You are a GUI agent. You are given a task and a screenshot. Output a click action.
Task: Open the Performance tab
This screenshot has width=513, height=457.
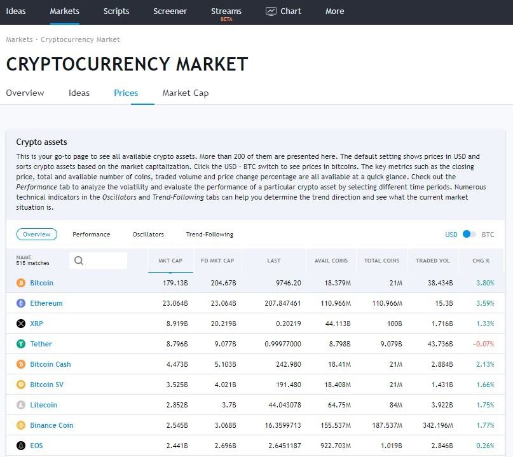(x=91, y=234)
